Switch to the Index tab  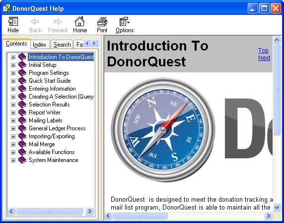[x=40, y=45]
